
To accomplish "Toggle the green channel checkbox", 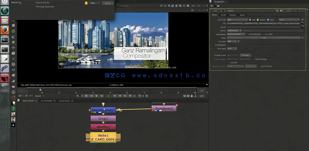I will pyautogui.click(x=258, y=20).
